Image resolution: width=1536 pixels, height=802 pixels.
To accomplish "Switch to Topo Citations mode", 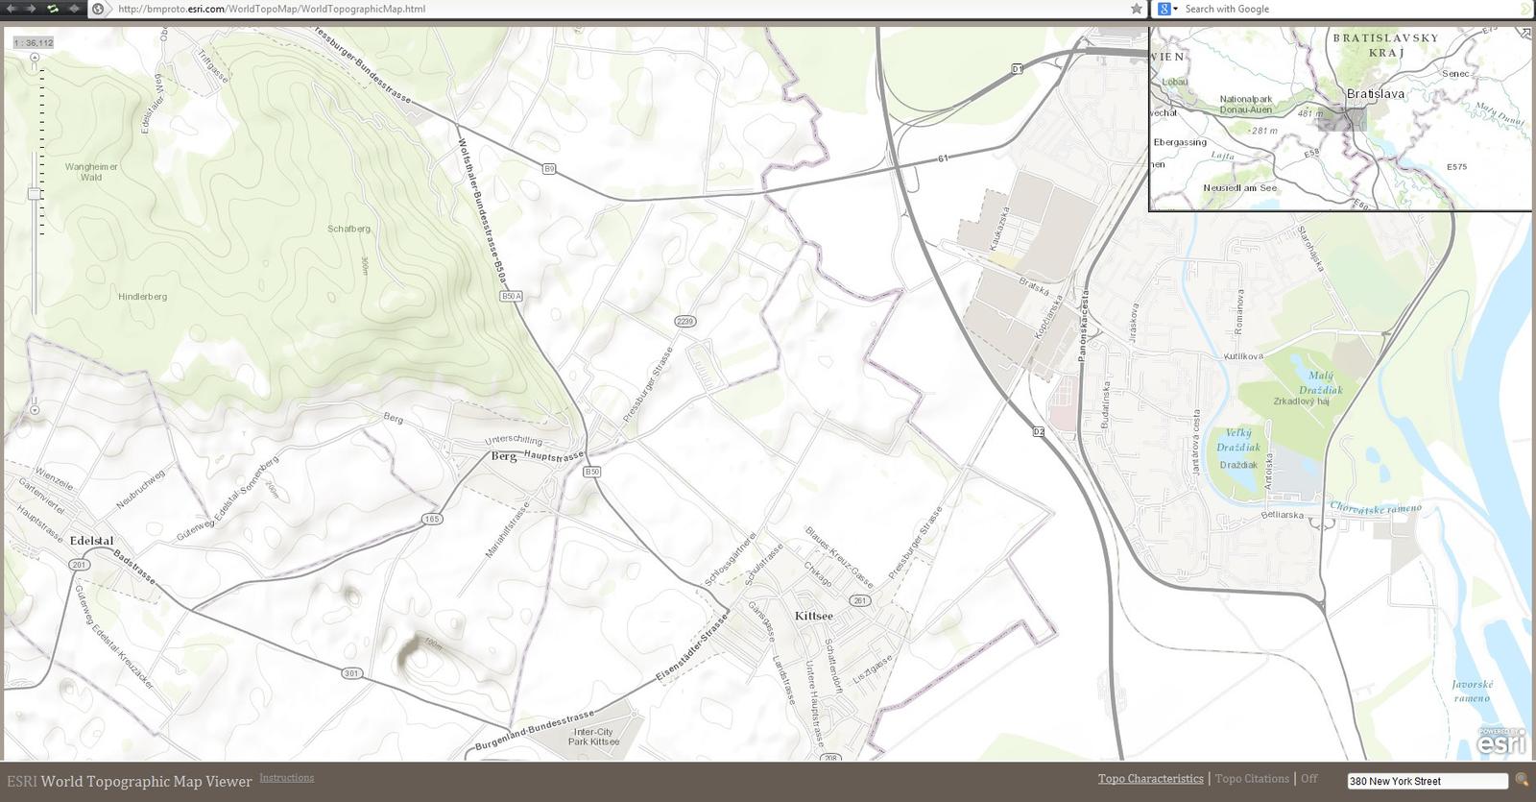I will (1252, 779).
